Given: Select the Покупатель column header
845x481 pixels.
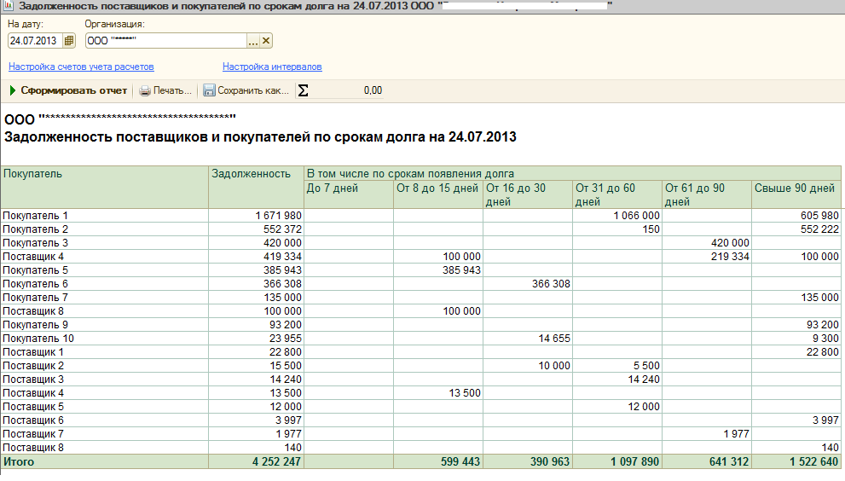Looking at the screenshot, I should click(x=105, y=187).
